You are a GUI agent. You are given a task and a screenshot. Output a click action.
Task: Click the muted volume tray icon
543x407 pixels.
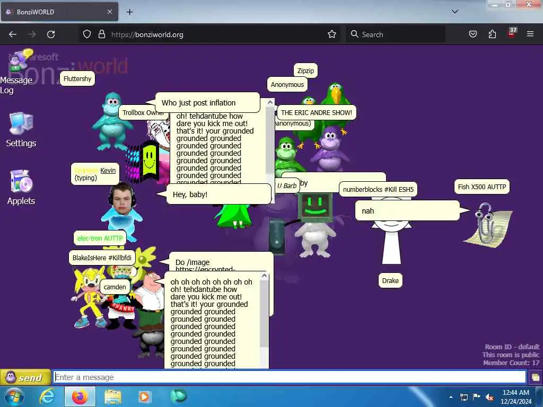pyautogui.click(x=489, y=397)
